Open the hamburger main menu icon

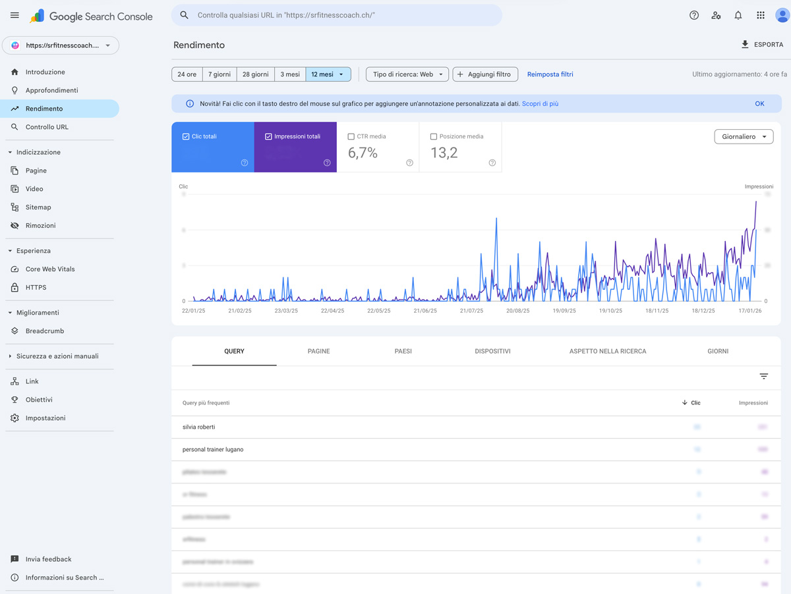15,15
